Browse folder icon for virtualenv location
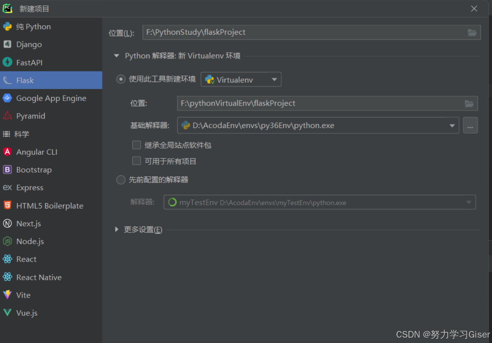Viewport: 492px width, 343px height. coord(469,104)
